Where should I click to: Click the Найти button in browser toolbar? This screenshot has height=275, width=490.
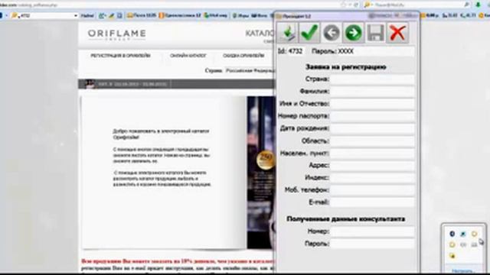[x=87, y=15]
